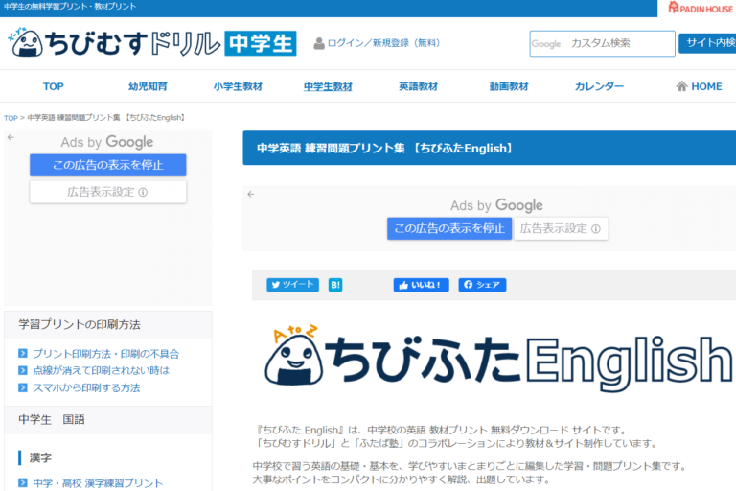Click the user icon beside ログイン
The height and width of the screenshot is (491, 736).
pos(319,44)
